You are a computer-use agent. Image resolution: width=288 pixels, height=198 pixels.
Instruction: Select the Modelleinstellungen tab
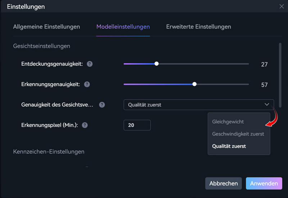click(123, 27)
